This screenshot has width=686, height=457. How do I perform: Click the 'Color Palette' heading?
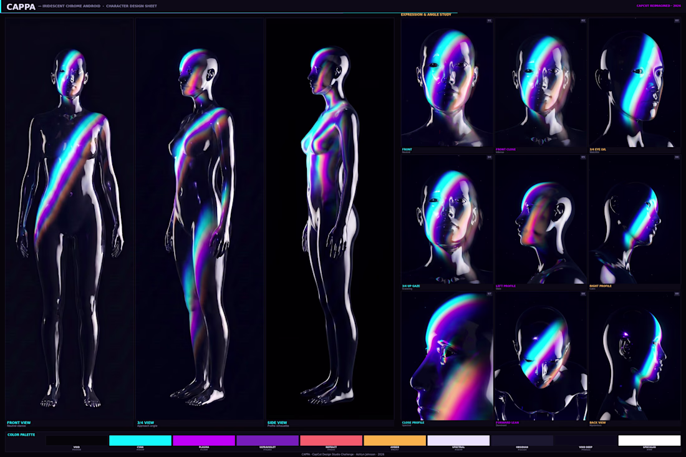pos(21,435)
